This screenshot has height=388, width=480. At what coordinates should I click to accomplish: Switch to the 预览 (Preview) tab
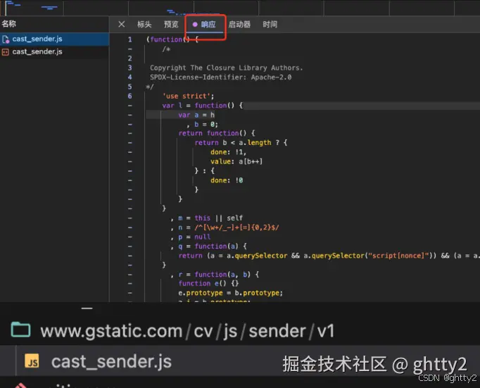(x=171, y=25)
